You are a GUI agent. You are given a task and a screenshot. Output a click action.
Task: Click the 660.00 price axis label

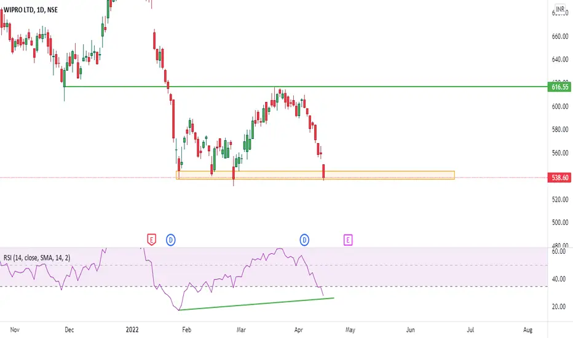point(560,36)
